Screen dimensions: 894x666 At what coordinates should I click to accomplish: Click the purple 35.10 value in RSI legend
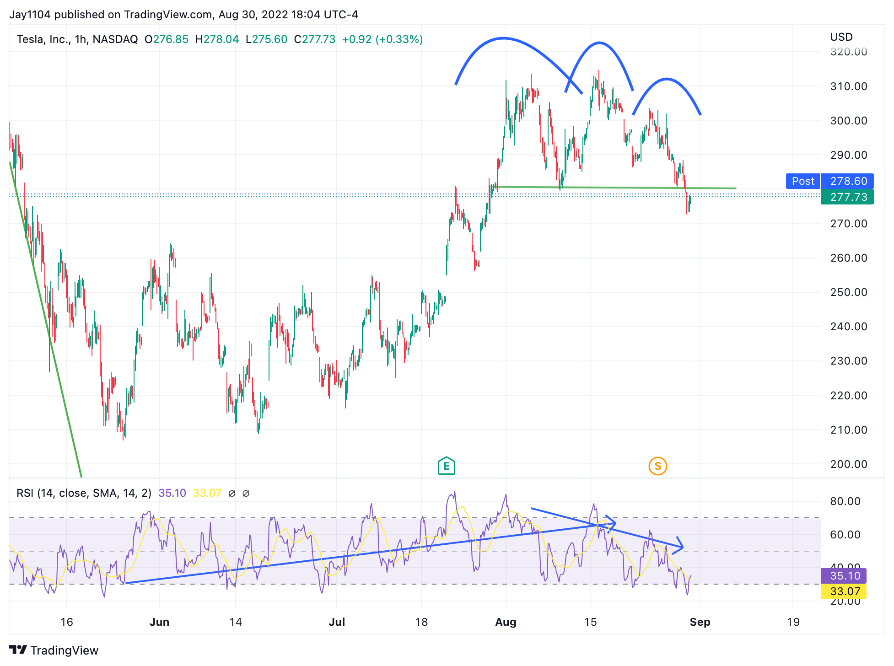(x=172, y=493)
